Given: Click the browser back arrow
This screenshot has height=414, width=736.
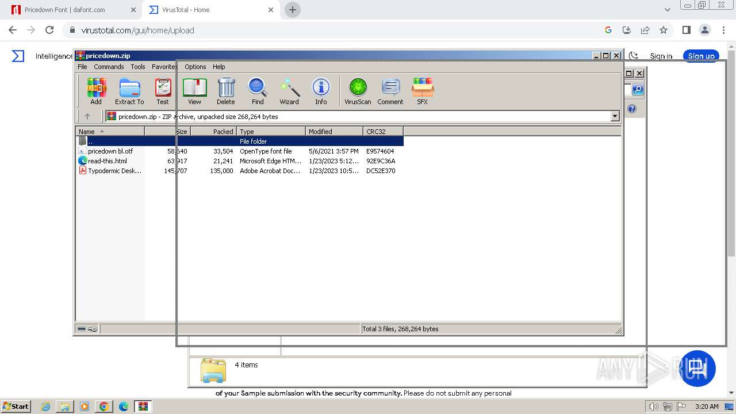Looking at the screenshot, I should (13, 30).
